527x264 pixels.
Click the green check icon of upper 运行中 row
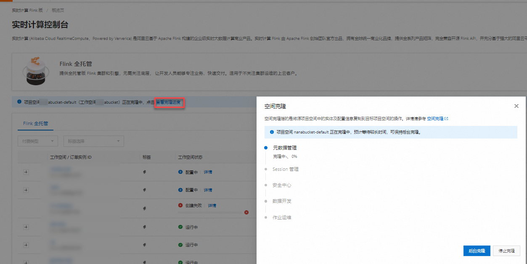(180, 227)
